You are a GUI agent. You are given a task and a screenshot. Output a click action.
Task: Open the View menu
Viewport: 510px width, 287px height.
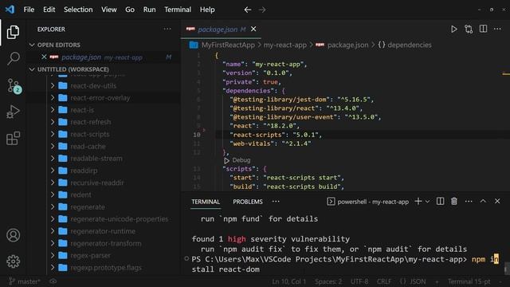tap(109, 10)
